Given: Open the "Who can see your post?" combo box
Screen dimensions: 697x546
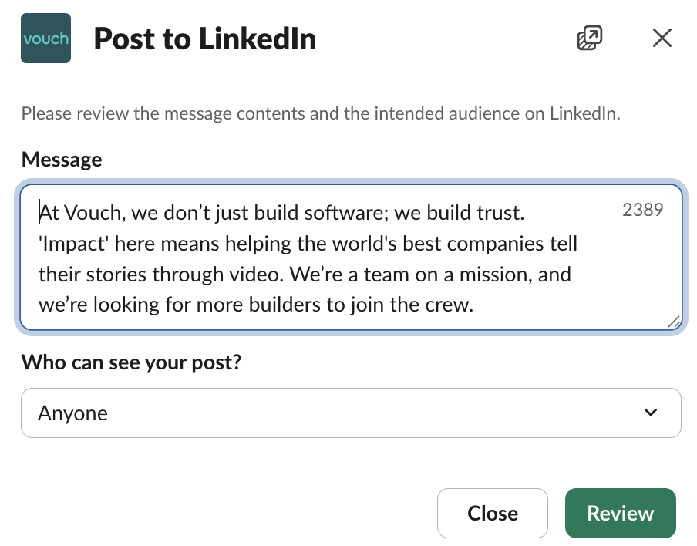Looking at the screenshot, I should coord(351,413).
